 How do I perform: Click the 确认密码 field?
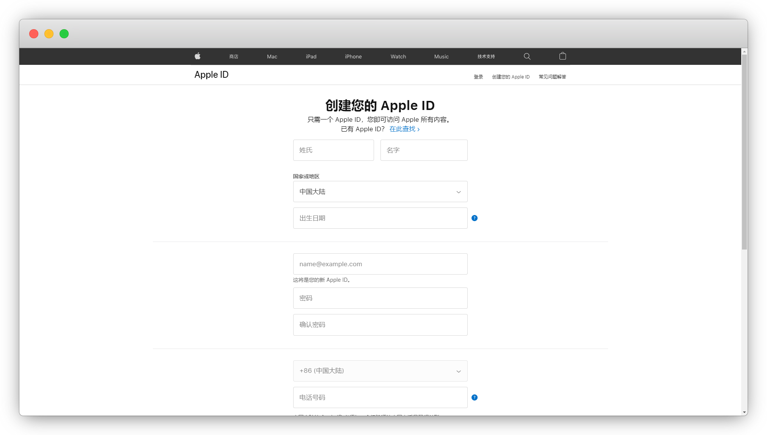click(x=380, y=325)
